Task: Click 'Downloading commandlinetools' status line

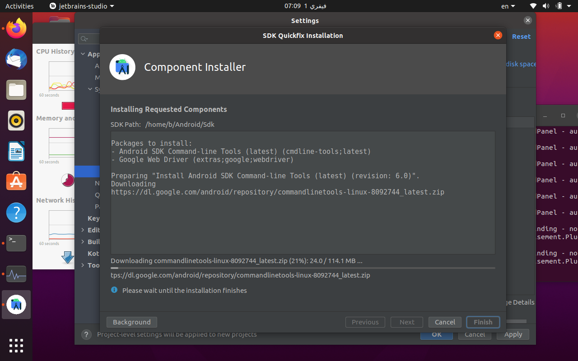Action: point(237,261)
